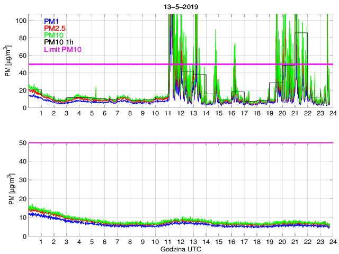Select the red PM2.5 legend entry
Image resolution: width=339 pixels, height=254 pixels.
point(55,28)
